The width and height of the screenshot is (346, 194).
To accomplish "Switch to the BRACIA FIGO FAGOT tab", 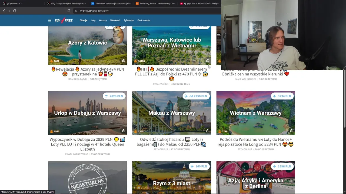I will [x=199, y=4].
